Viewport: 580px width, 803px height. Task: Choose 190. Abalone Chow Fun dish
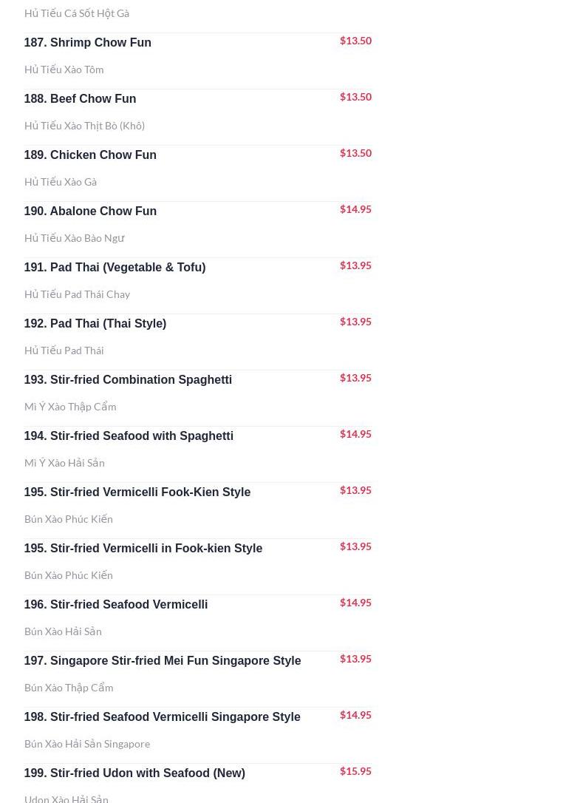(x=90, y=211)
